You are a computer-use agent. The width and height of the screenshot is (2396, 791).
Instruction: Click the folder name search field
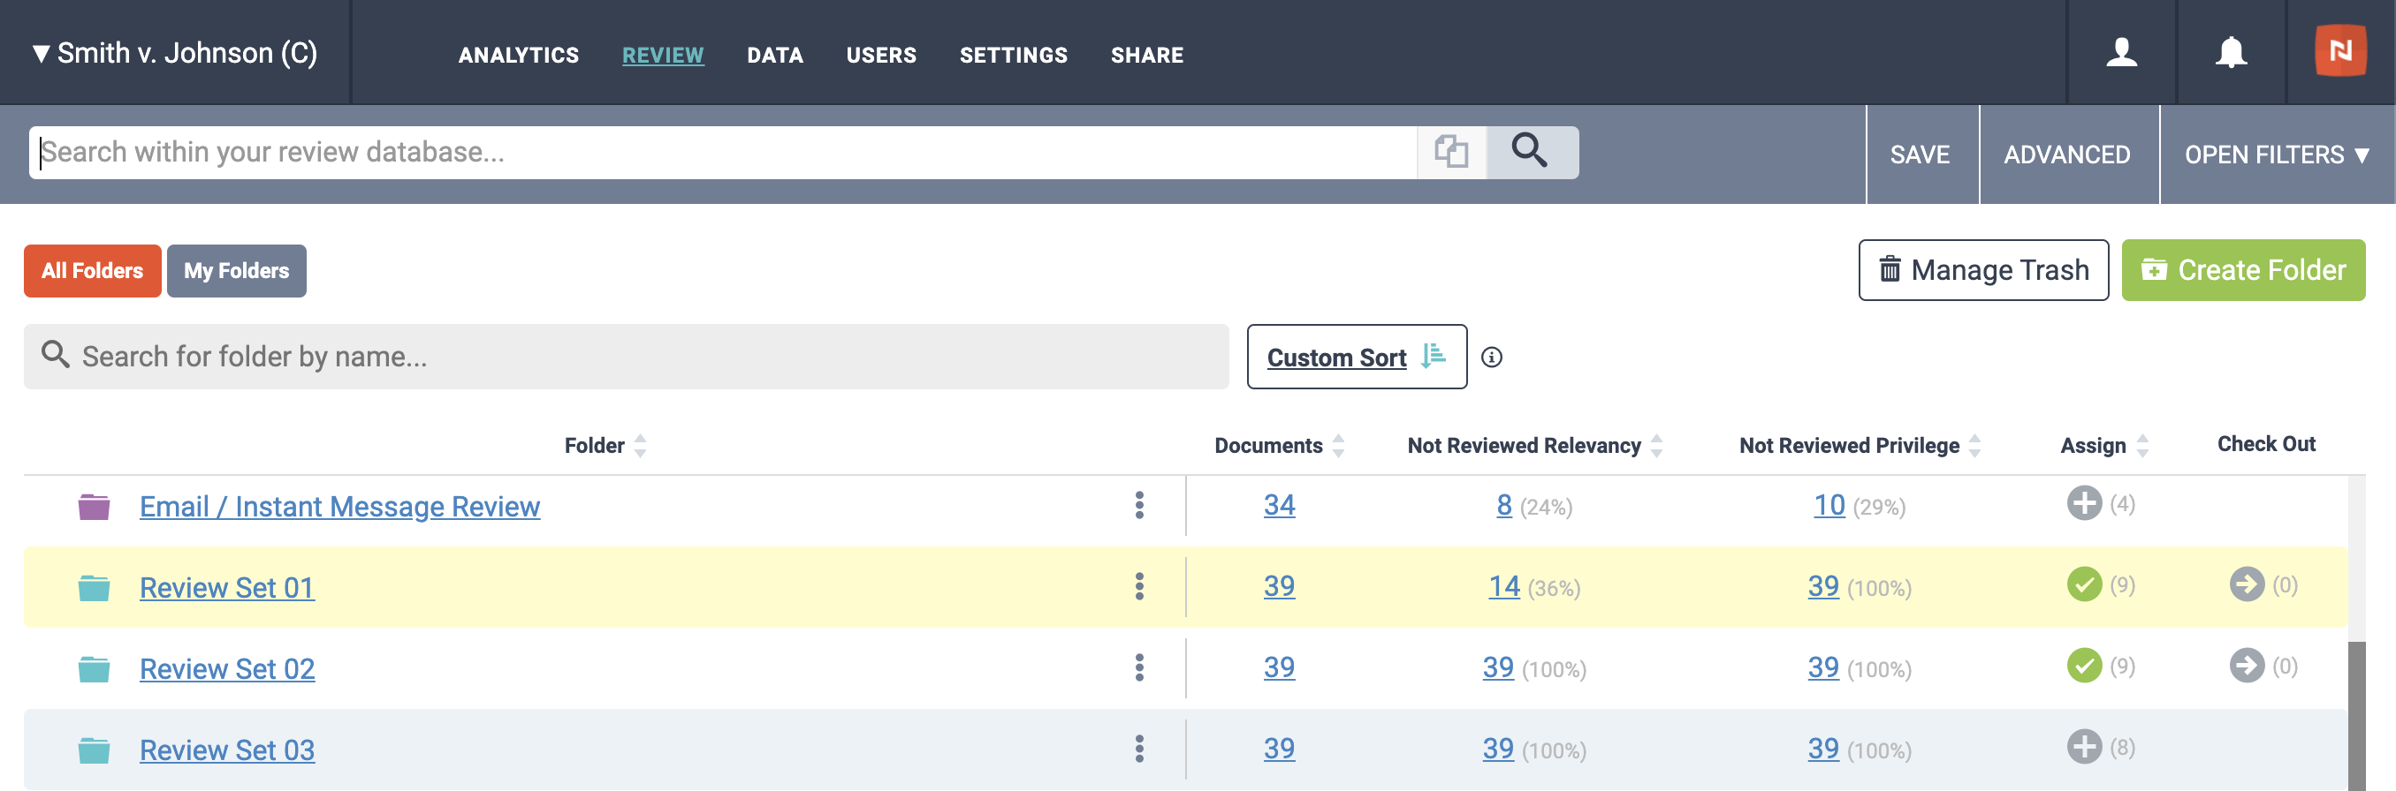(626, 356)
